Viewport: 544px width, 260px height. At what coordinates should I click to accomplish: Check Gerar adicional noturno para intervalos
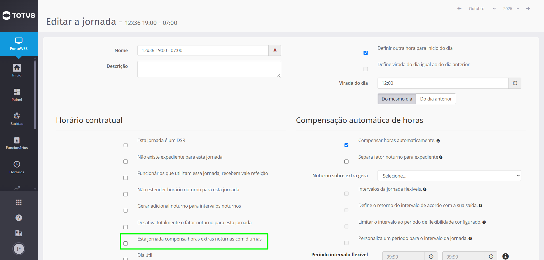pos(125,210)
